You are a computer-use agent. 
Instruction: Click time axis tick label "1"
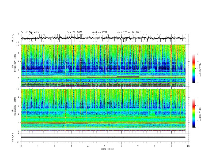click(x=38, y=146)
